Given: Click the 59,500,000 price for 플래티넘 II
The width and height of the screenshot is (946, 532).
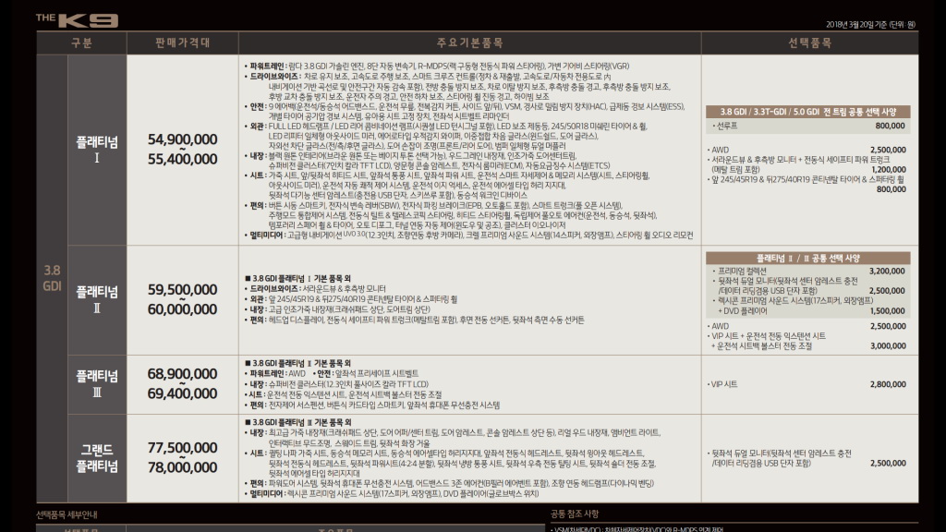Looking at the screenshot, I should 182,289.
